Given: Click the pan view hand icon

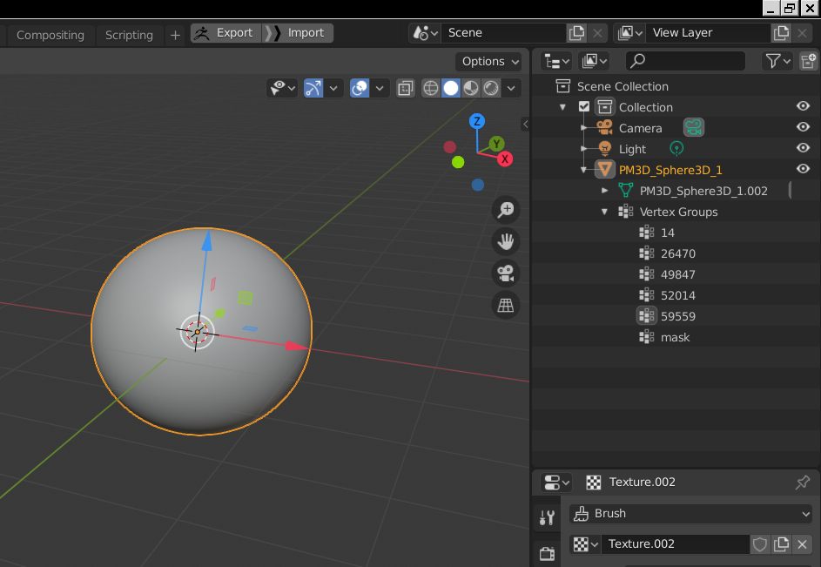Looking at the screenshot, I should tap(506, 241).
